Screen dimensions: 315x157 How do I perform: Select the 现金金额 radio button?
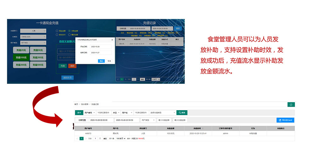pos(57,31)
